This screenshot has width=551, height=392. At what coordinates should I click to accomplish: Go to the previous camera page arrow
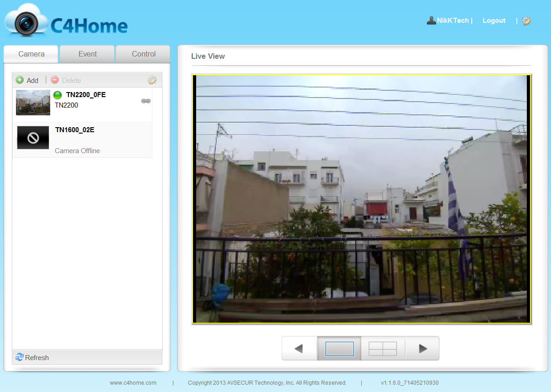tap(299, 349)
